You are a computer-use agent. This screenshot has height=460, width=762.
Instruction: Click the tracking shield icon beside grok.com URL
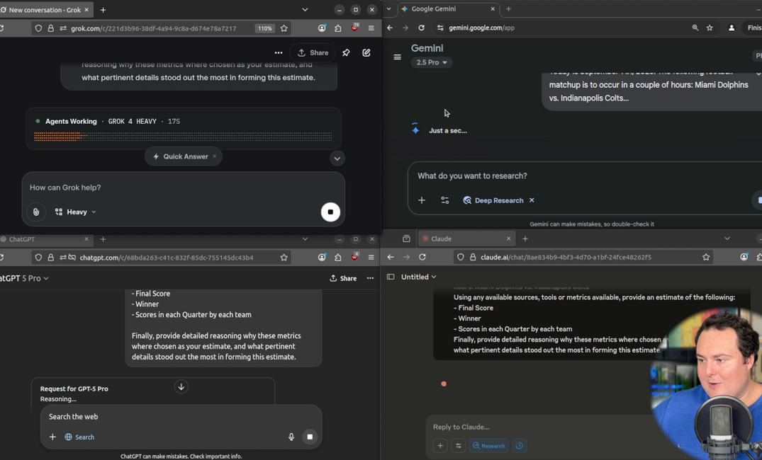(x=38, y=28)
